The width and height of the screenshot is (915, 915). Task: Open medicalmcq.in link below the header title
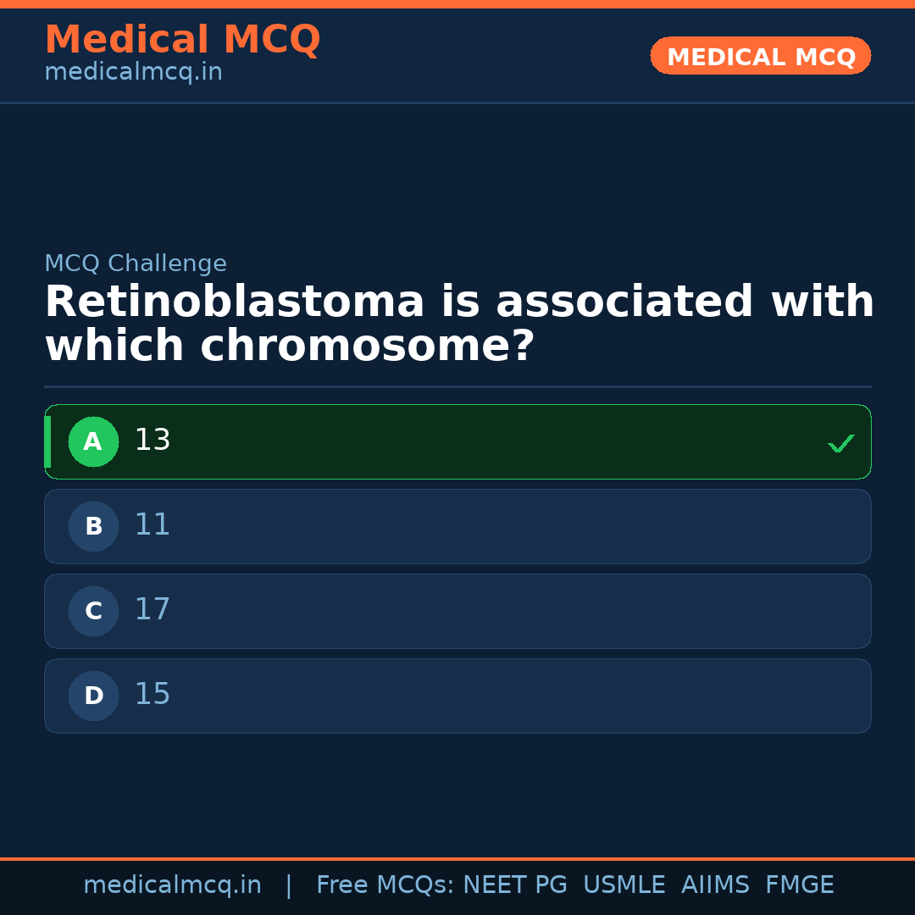133,73
